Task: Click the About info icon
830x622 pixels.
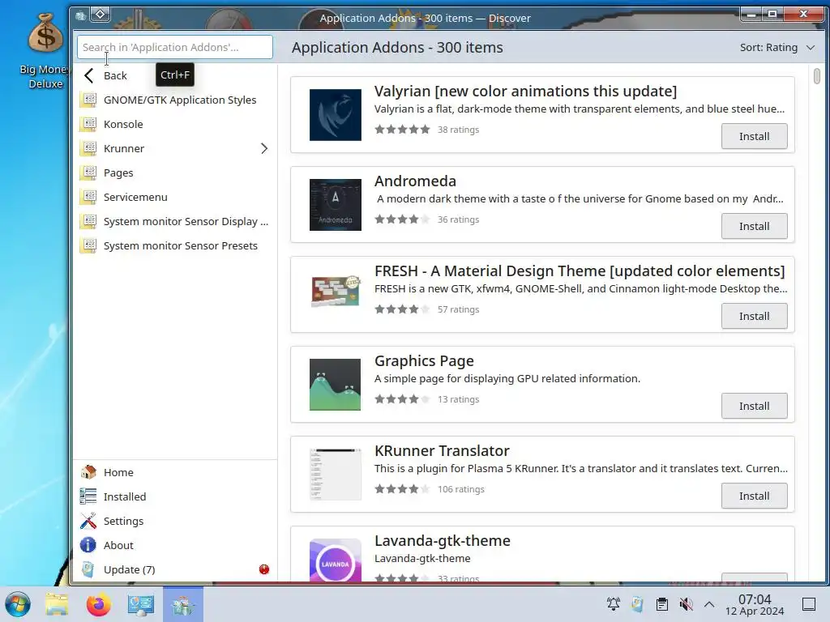Action: [88, 545]
